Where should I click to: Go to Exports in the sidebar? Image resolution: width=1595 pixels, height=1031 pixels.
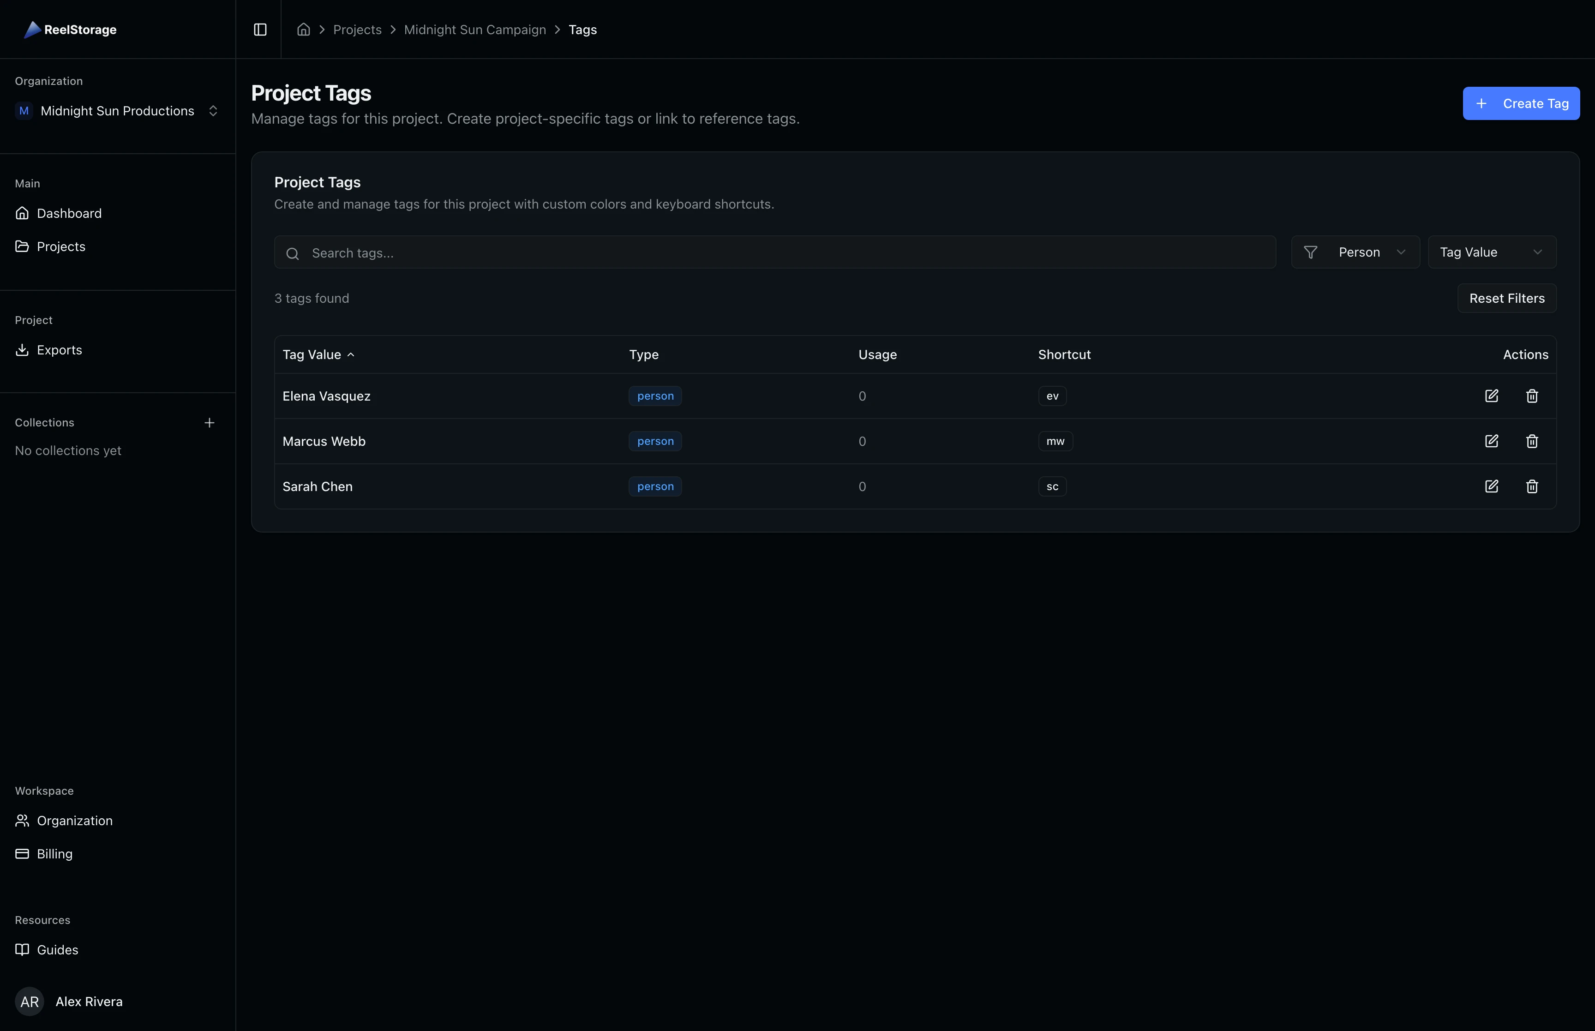pyautogui.click(x=59, y=350)
